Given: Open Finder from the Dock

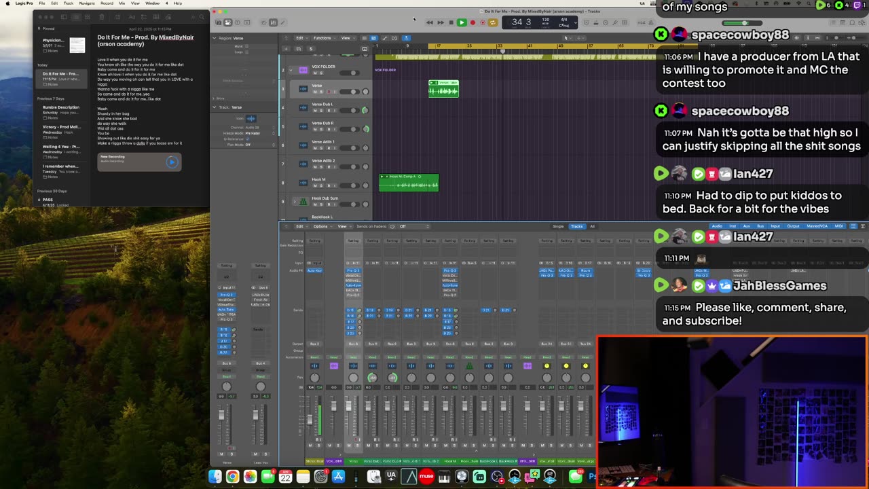Looking at the screenshot, I should 215,477.
